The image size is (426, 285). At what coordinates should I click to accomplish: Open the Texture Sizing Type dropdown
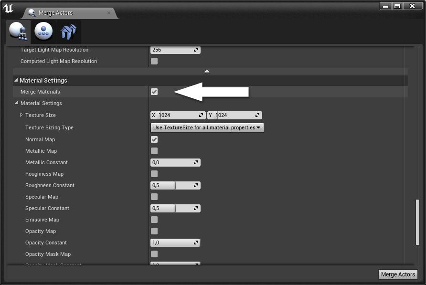pyautogui.click(x=207, y=127)
